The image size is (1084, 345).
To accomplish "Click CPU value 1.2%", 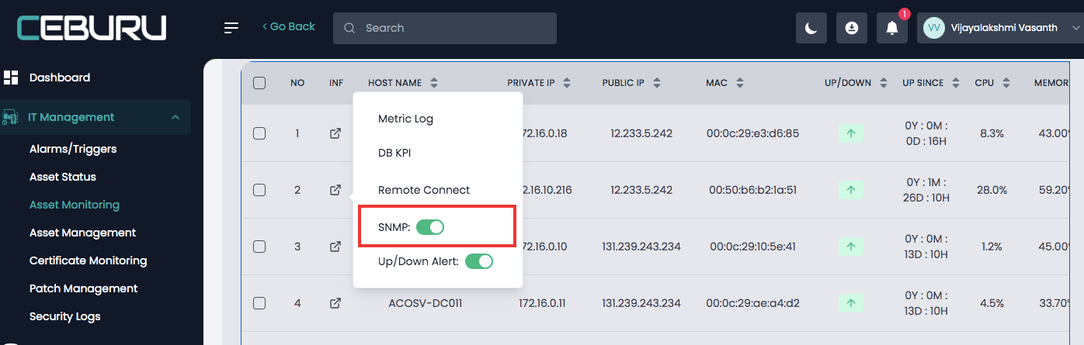I will coord(992,247).
